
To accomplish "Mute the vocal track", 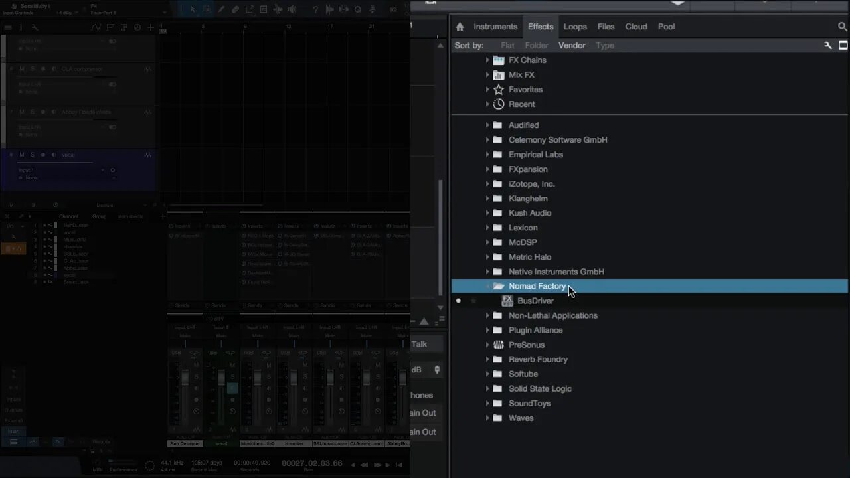I will (x=21, y=155).
